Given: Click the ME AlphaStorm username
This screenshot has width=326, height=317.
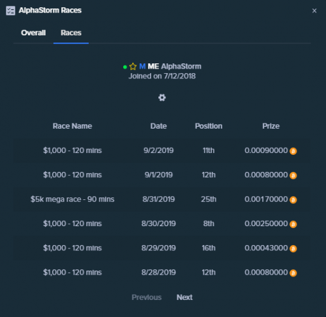Looking at the screenshot, I should tap(175, 66).
